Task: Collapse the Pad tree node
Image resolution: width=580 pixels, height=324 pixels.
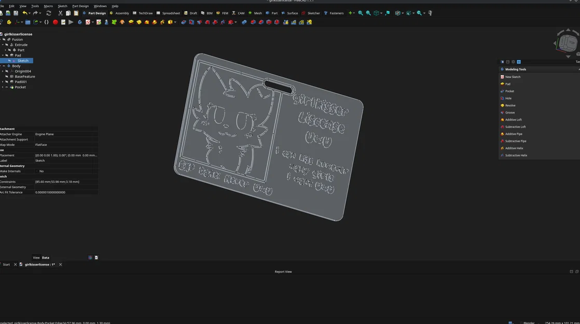Action: coord(3,55)
